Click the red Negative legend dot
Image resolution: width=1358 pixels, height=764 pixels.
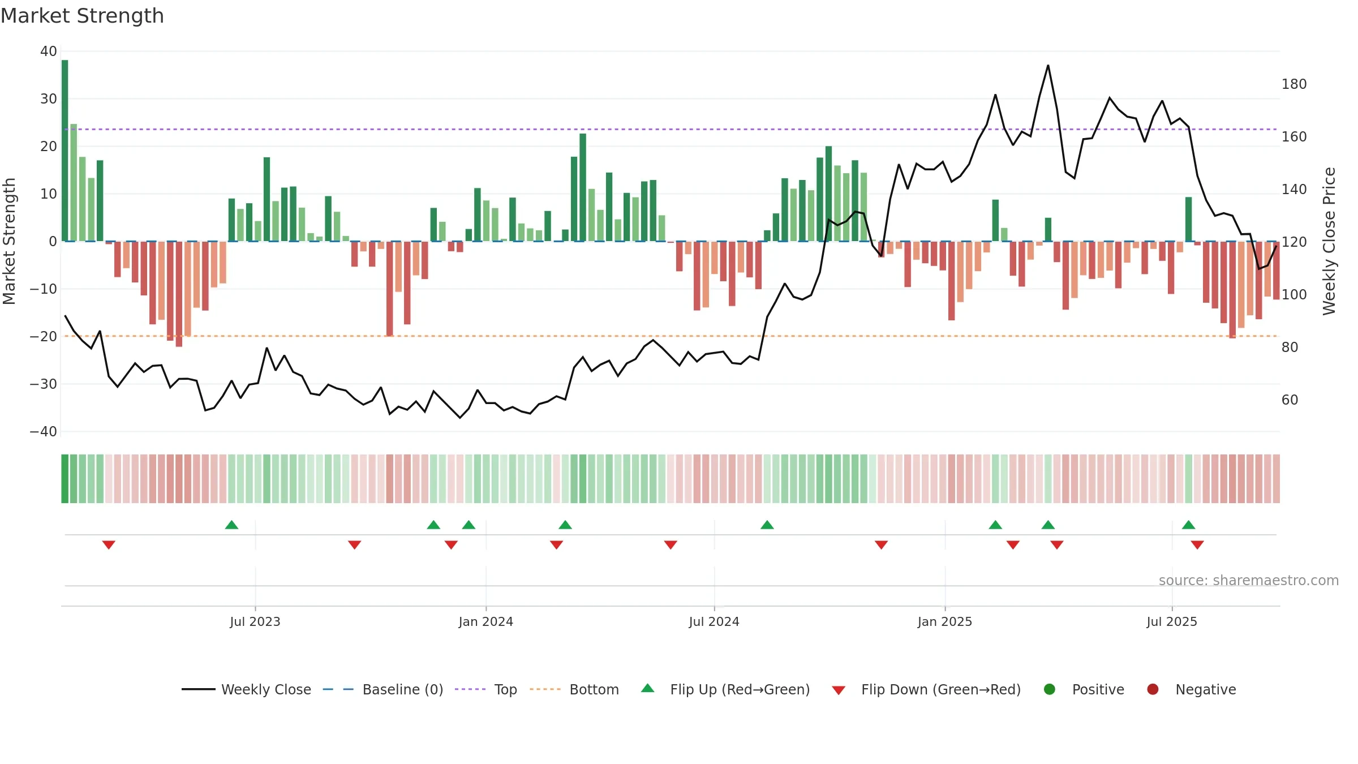[x=1153, y=689]
